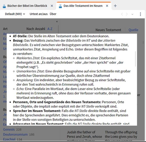
Task: Select the Neues Testament column header
Action: pyautogui.click(x=108, y=30)
